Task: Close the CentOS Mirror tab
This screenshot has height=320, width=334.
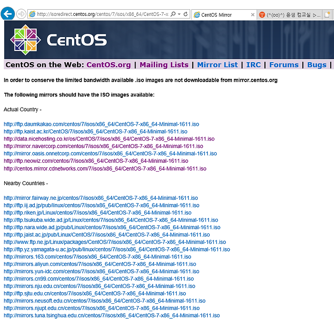Action: [253, 15]
